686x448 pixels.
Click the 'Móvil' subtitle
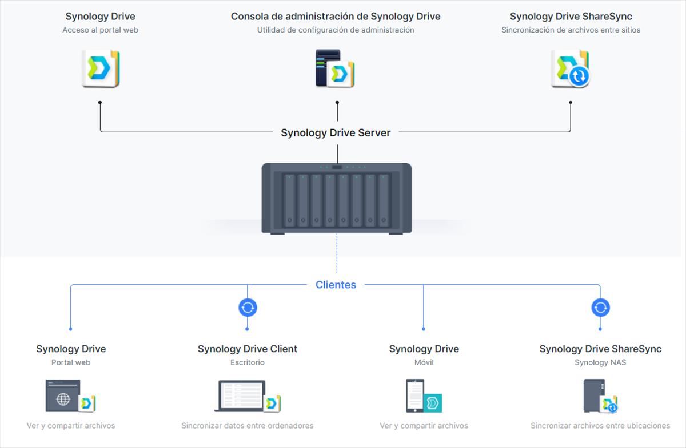(424, 362)
